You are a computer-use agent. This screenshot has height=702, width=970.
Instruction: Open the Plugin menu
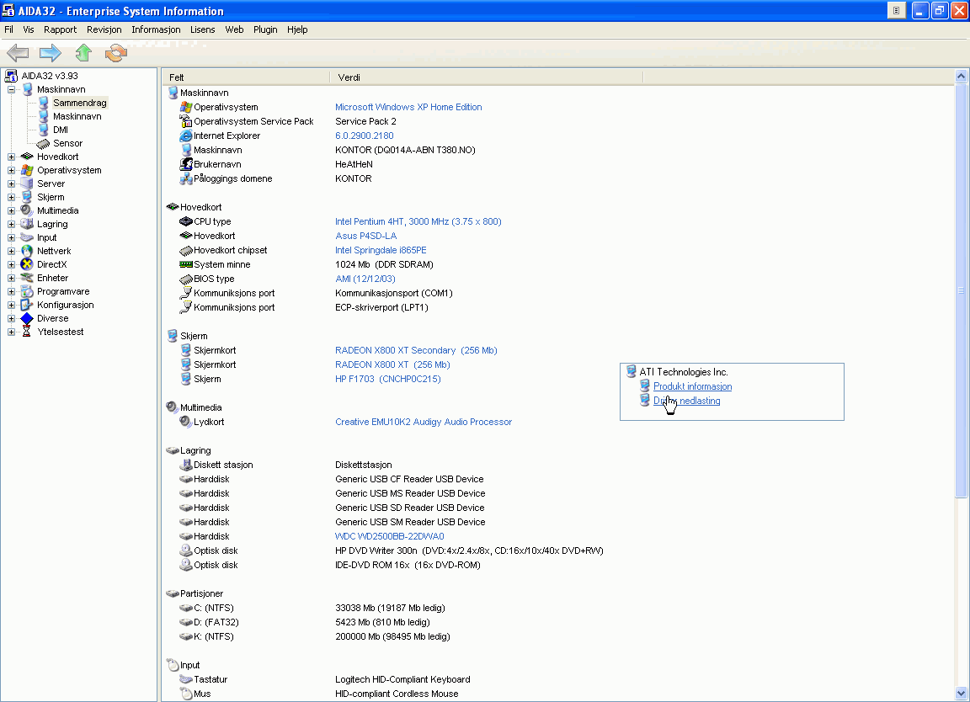(265, 29)
